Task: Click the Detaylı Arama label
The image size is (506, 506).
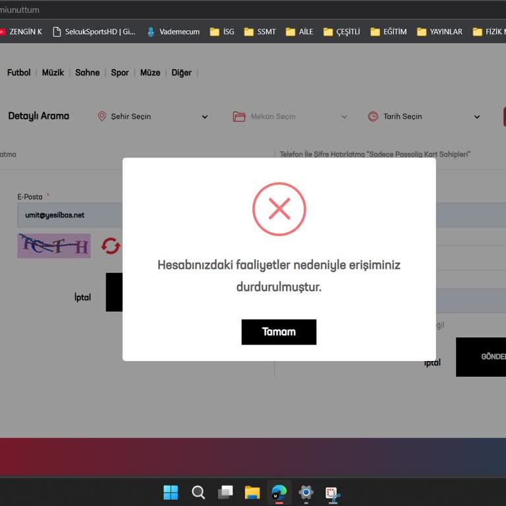Action: pyautogui.click(x=39, y=116)
